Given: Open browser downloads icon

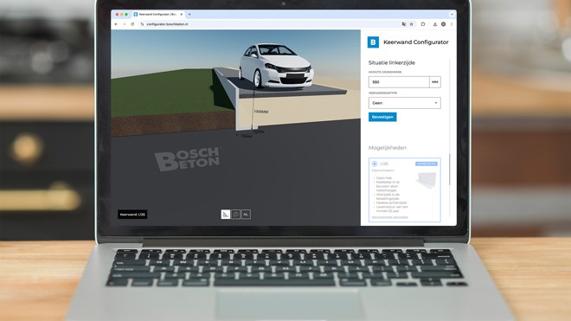Looking at the screenshot, I should point(435,24).
